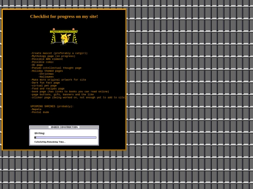Click the "-Christmas" sub-item

(46, 74)
